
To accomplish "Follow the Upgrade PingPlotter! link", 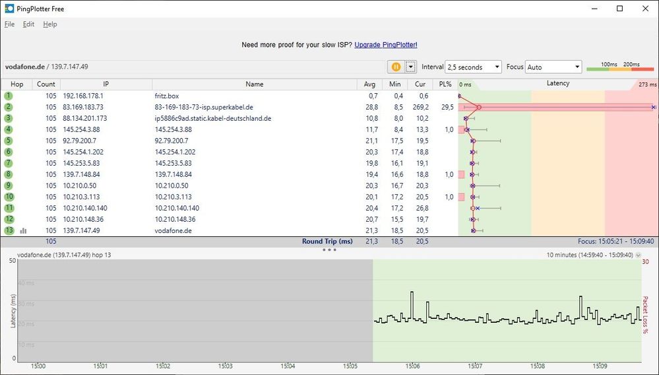I will (x=386, y=44).
